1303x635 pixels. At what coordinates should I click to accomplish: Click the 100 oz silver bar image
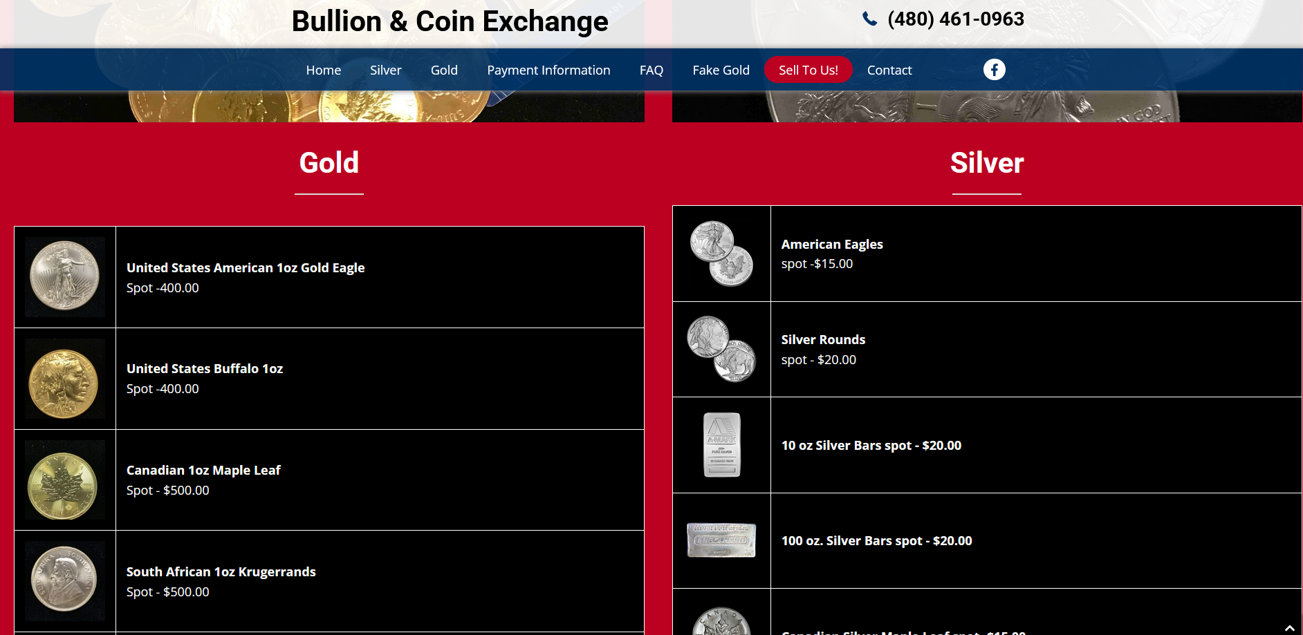click(x=721, y=540)
